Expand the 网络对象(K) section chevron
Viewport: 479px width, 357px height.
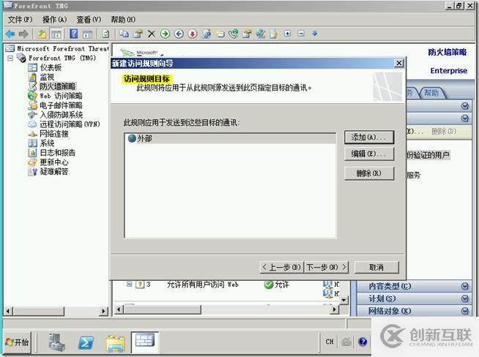(x=464, y=311)
